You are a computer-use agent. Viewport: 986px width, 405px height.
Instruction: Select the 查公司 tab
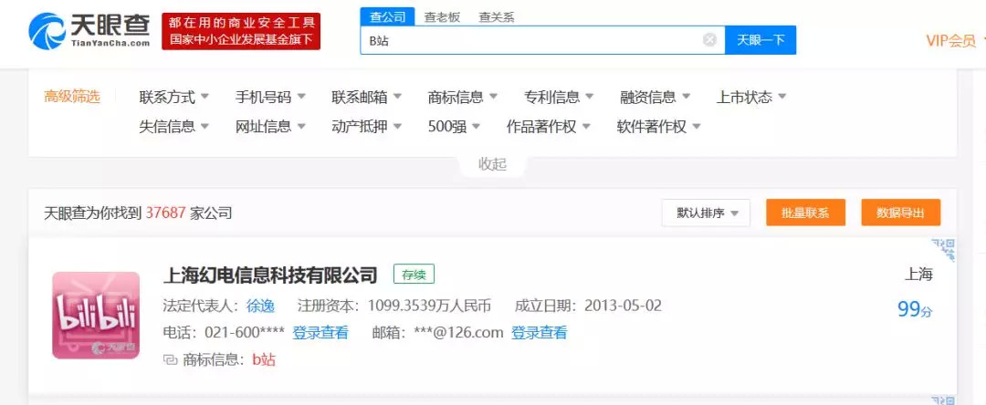click(387, 16)
